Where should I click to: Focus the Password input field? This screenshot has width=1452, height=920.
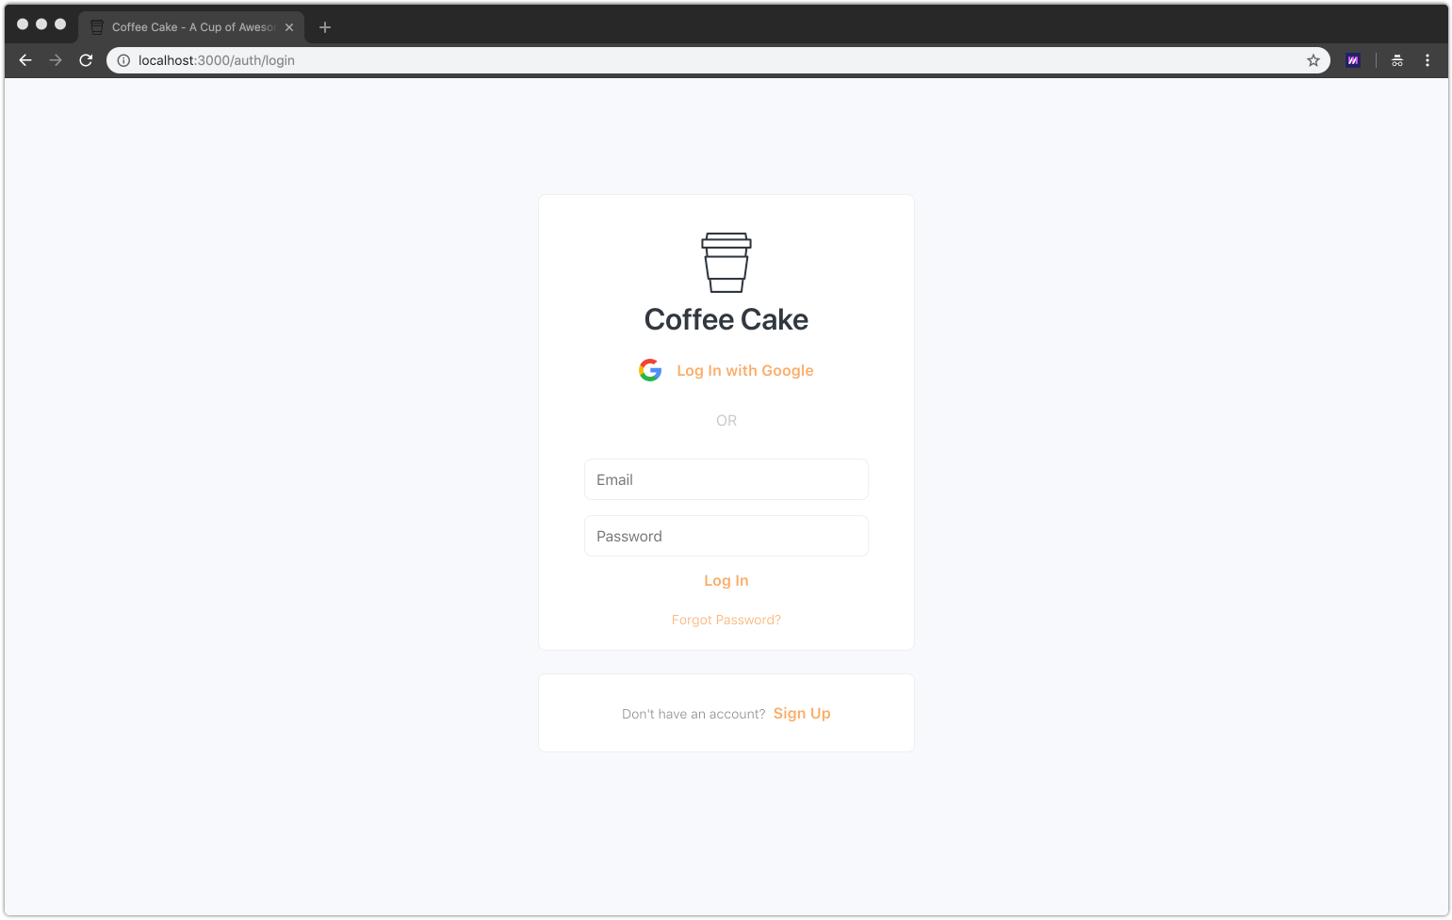pyautogui.click(x=726, y=536)
